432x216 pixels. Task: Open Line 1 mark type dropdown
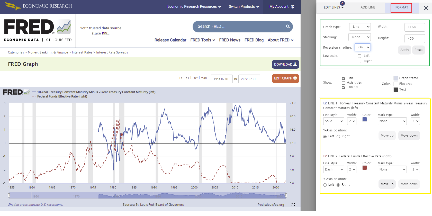pyautogui.click(x=392, y=121)
